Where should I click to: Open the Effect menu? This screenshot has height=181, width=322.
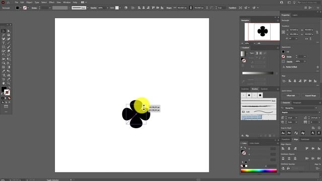(x=51, y=2)
